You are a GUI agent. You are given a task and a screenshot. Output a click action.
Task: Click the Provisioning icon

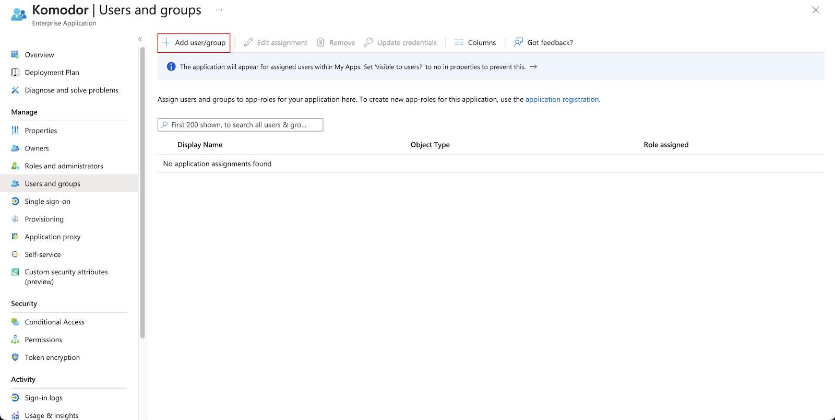[15, 219]
